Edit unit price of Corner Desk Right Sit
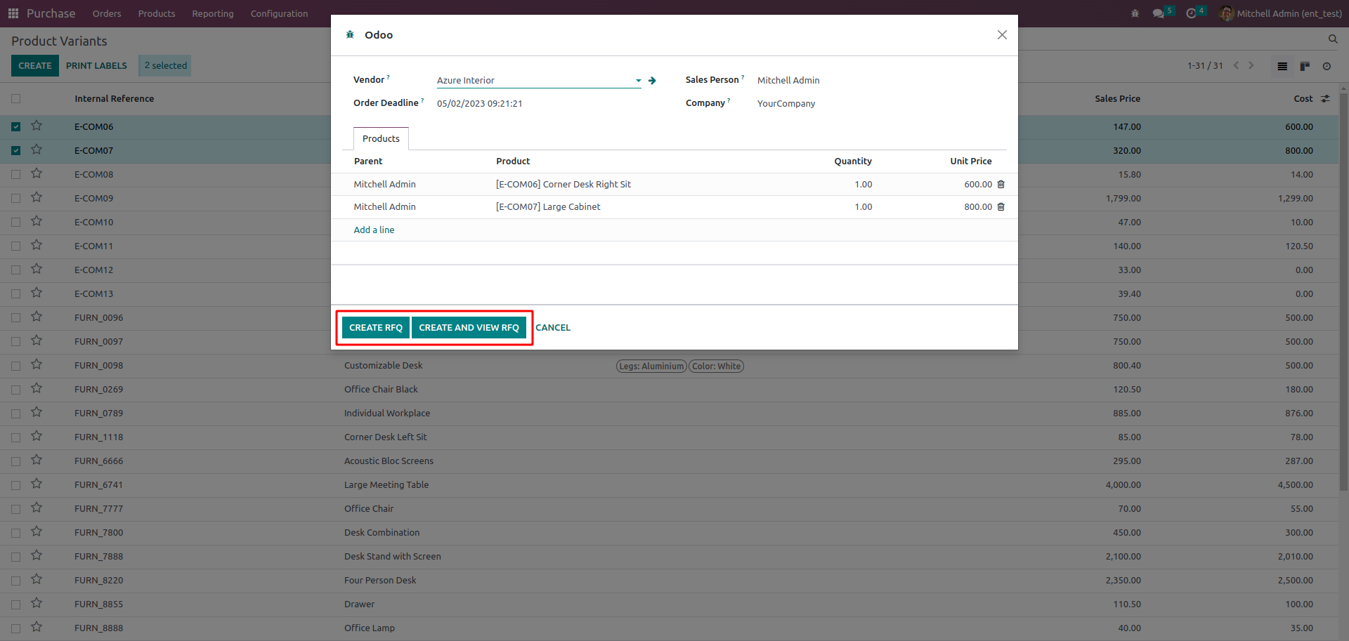1349x641 pixels. tap(978, 184)
